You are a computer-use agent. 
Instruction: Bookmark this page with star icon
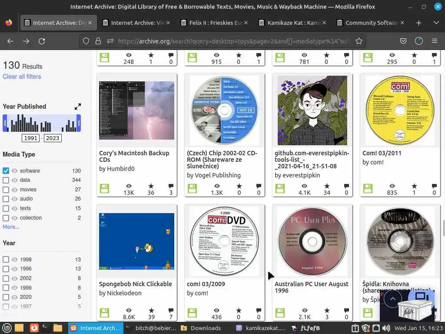pos(359,41)
